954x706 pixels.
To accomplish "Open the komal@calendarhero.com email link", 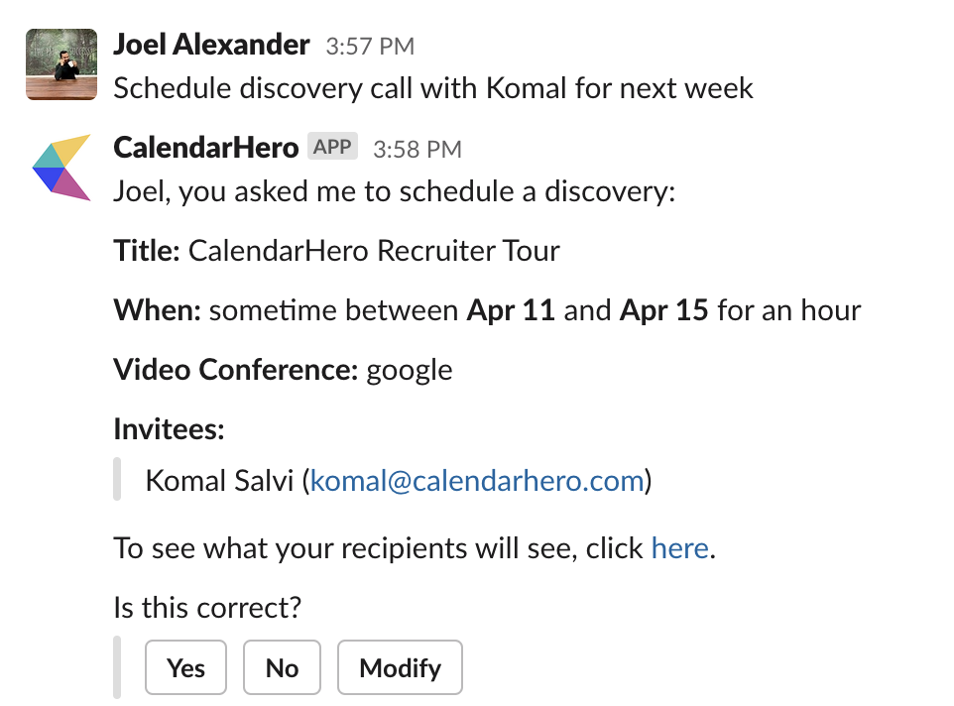I will [x=477, y=481].
